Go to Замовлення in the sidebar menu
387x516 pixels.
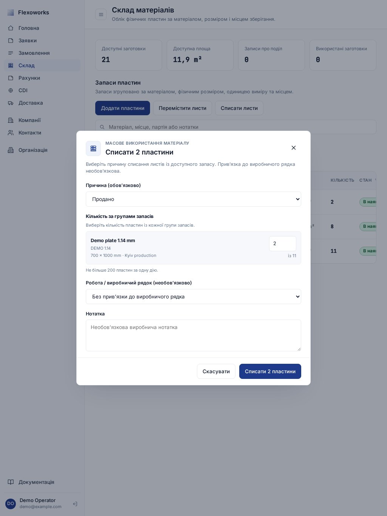(x=42, y=53)
